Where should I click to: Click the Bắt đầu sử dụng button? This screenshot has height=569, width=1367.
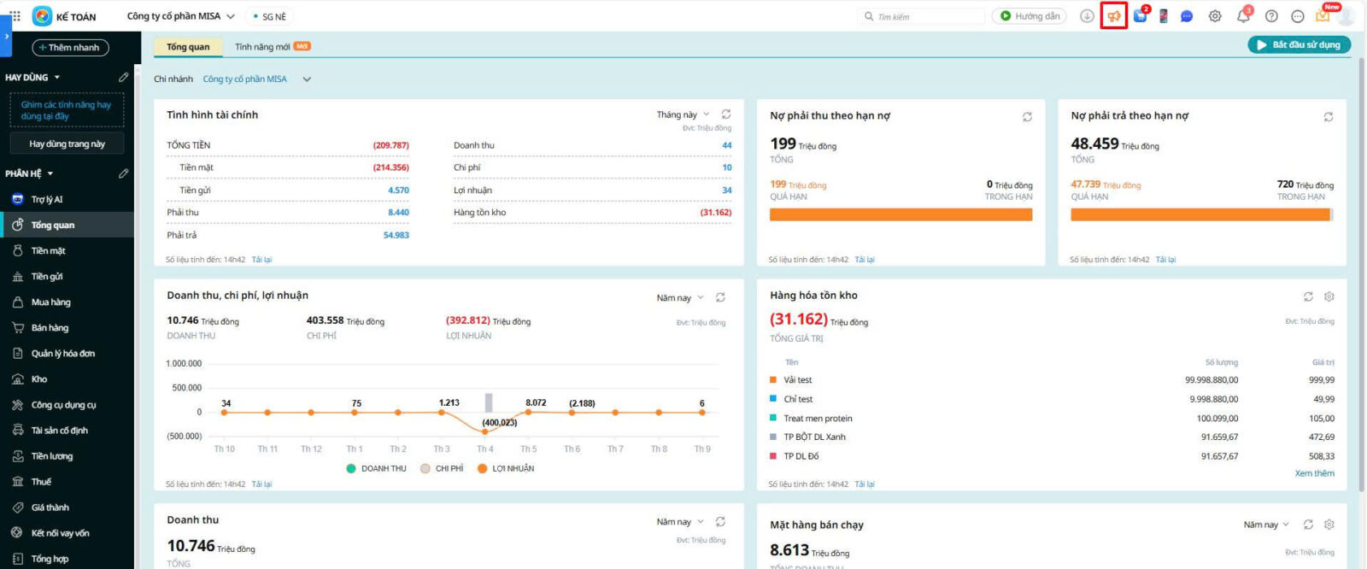(1299, 44)
